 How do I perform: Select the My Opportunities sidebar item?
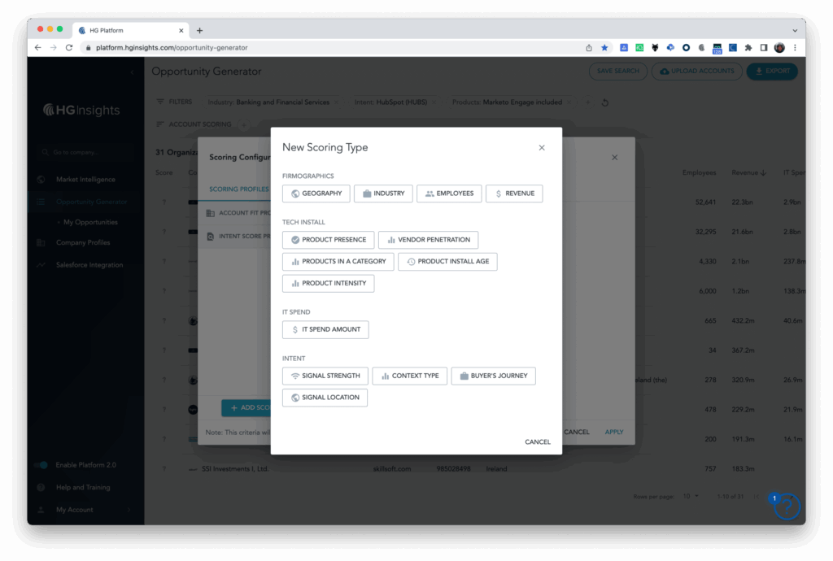point(92,221)
